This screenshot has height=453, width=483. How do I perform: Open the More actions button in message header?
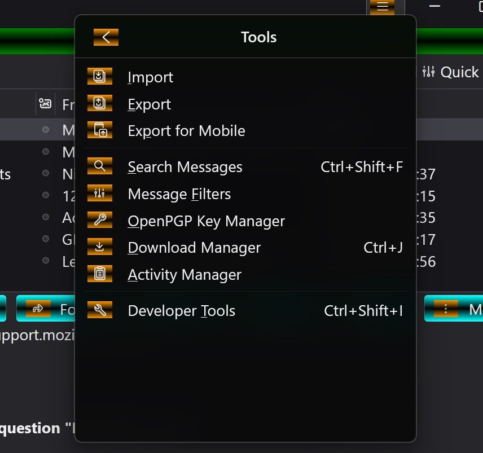tap(454, 309)
